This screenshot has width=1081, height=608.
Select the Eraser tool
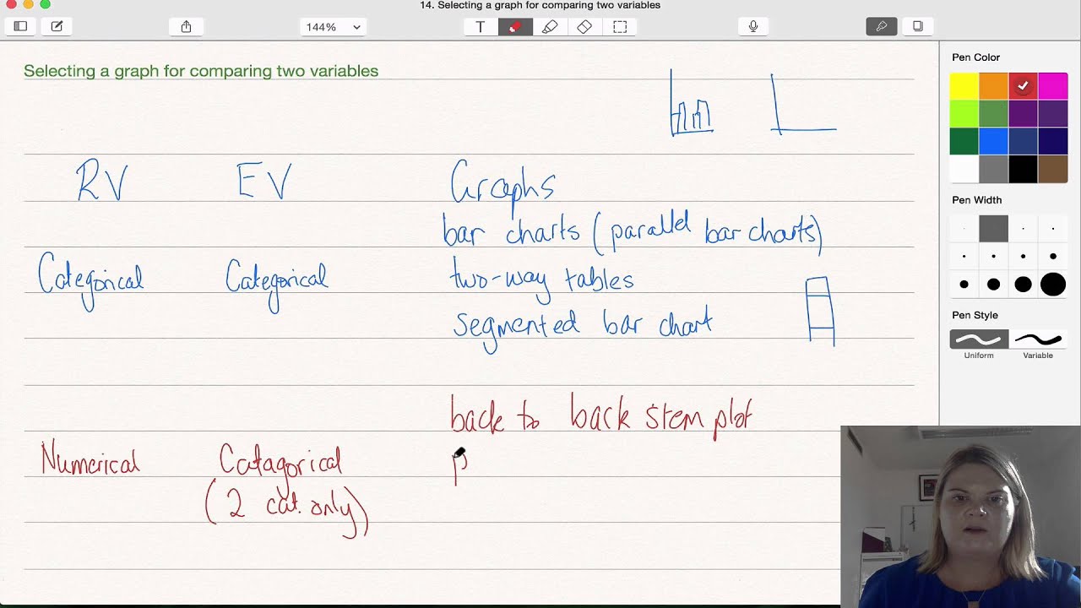(x=584, y=26)
